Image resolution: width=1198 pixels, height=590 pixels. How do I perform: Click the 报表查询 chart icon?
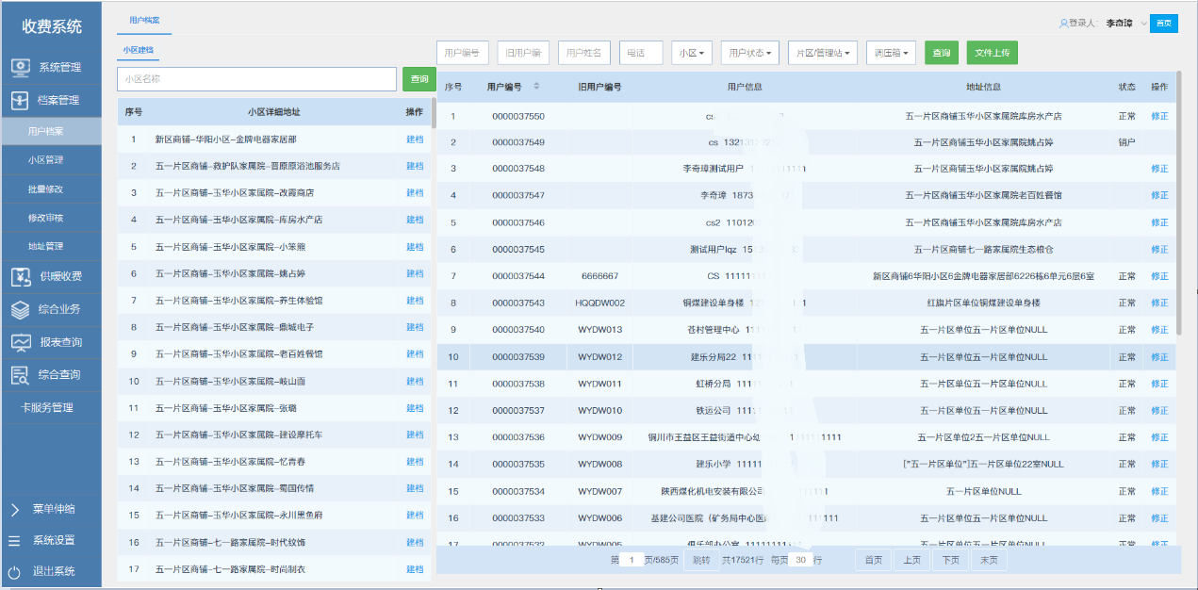point(20,342)
